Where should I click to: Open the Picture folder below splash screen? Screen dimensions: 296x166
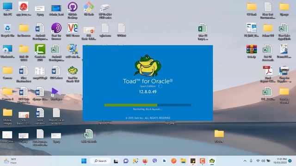point(219,136)
